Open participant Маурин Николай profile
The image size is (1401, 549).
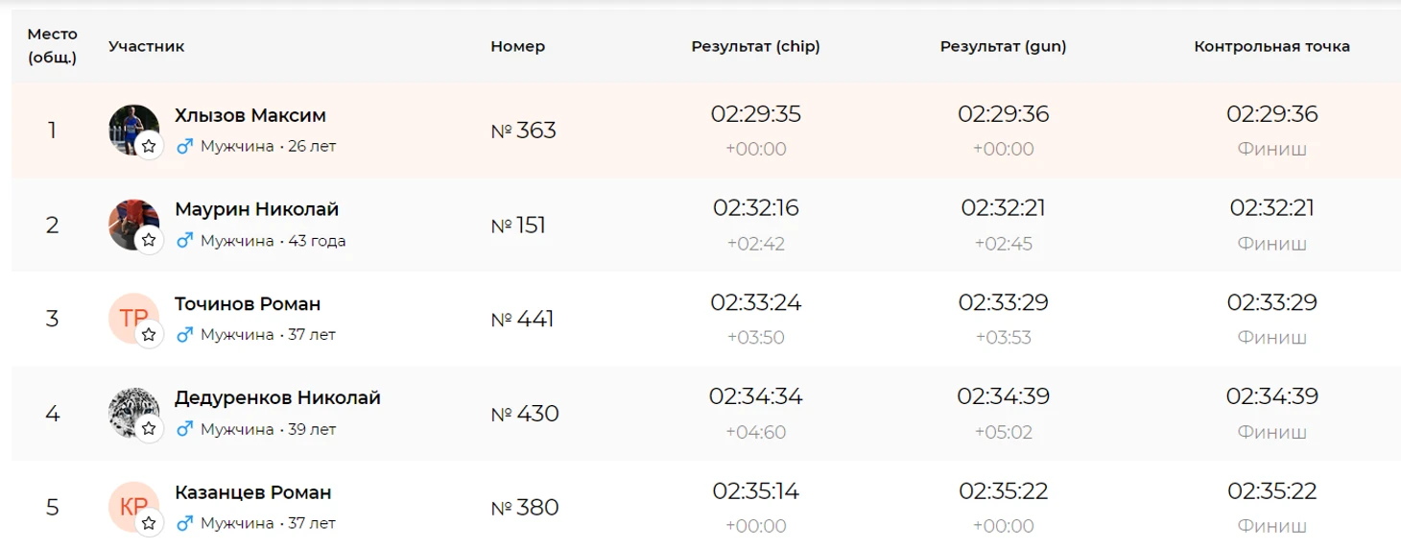(x=256, y=209)
